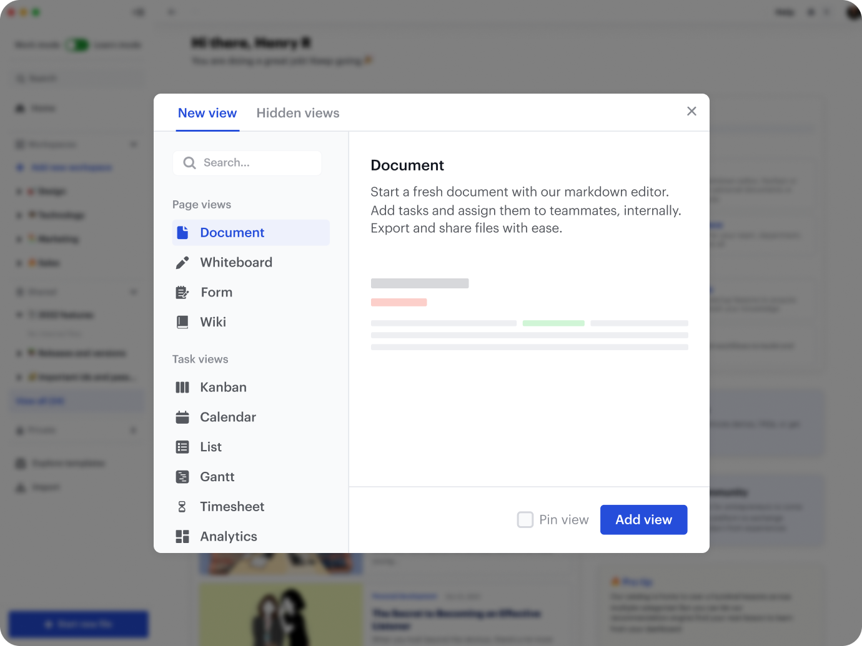Click the Calendar view icon
This screenshot has width=862, height=646.
[x=182, y=417]
